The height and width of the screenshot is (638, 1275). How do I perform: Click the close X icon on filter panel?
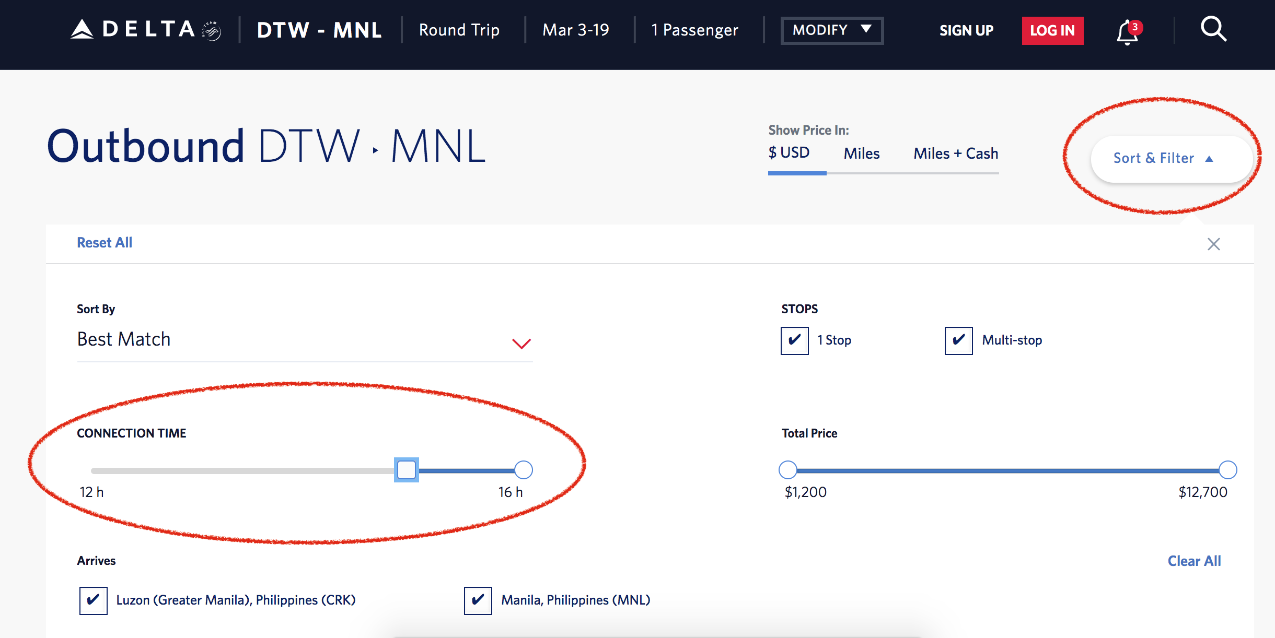pyautogui.click(x=1214, y=243)
